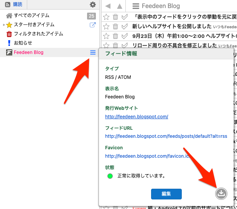Click the yellow star icon for スター付きアイテム

pos(9,25)
